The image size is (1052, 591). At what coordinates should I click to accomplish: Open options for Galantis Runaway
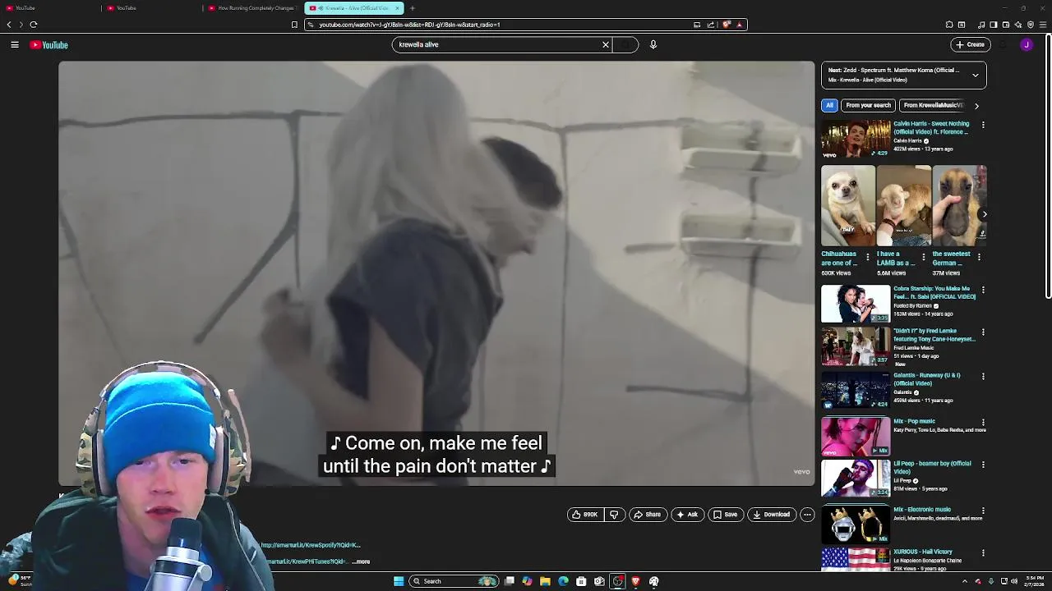(x=983, y=376)
